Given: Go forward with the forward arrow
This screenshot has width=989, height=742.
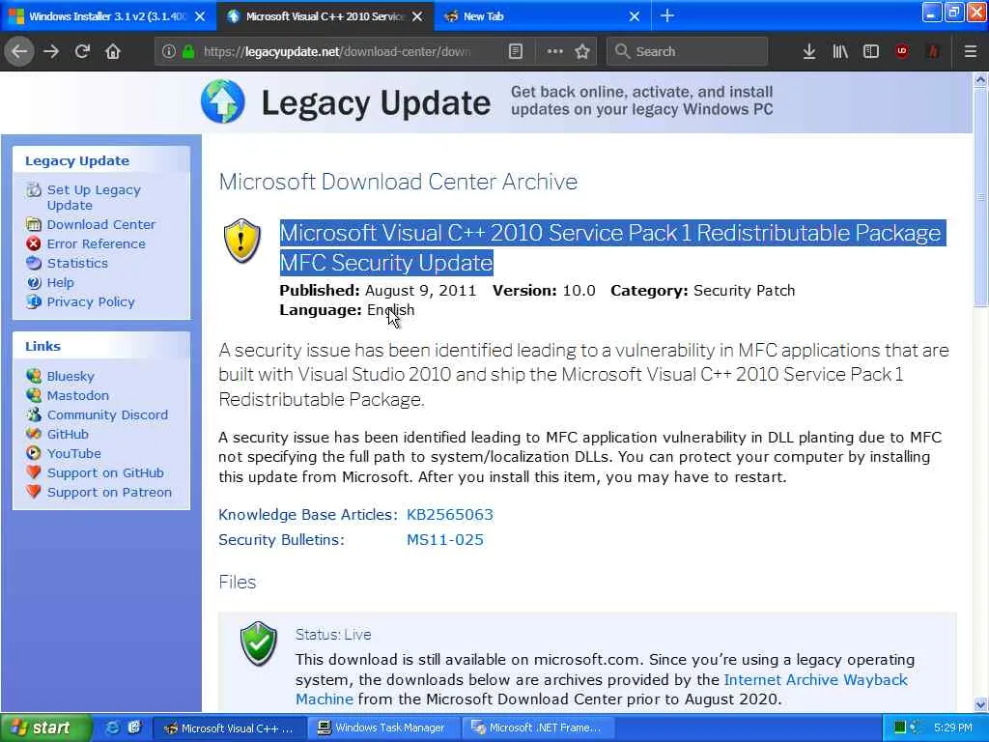Looking at the screenshot, I should (x=51, y=51).
